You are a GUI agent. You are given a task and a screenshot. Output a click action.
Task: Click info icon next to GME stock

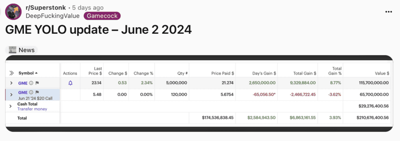pyautogui.click(x=31, y=83)
